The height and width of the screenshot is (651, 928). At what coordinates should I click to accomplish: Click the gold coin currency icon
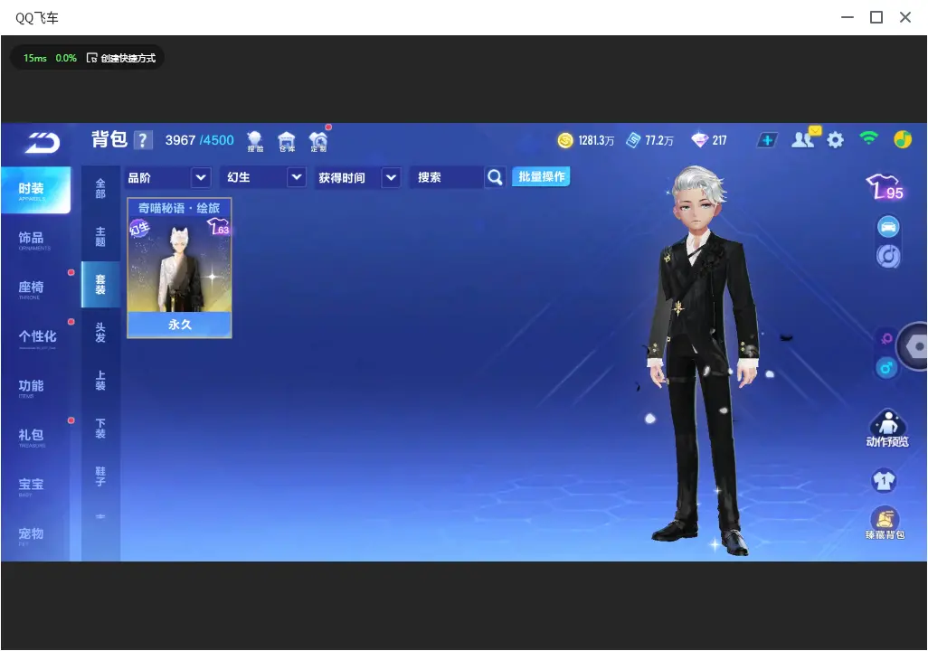565,140
